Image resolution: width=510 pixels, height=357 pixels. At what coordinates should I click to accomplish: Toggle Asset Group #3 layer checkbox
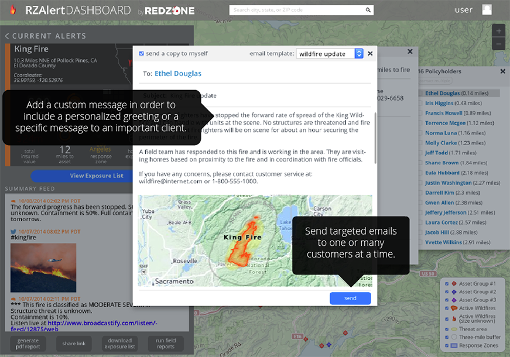coord(447,300)
